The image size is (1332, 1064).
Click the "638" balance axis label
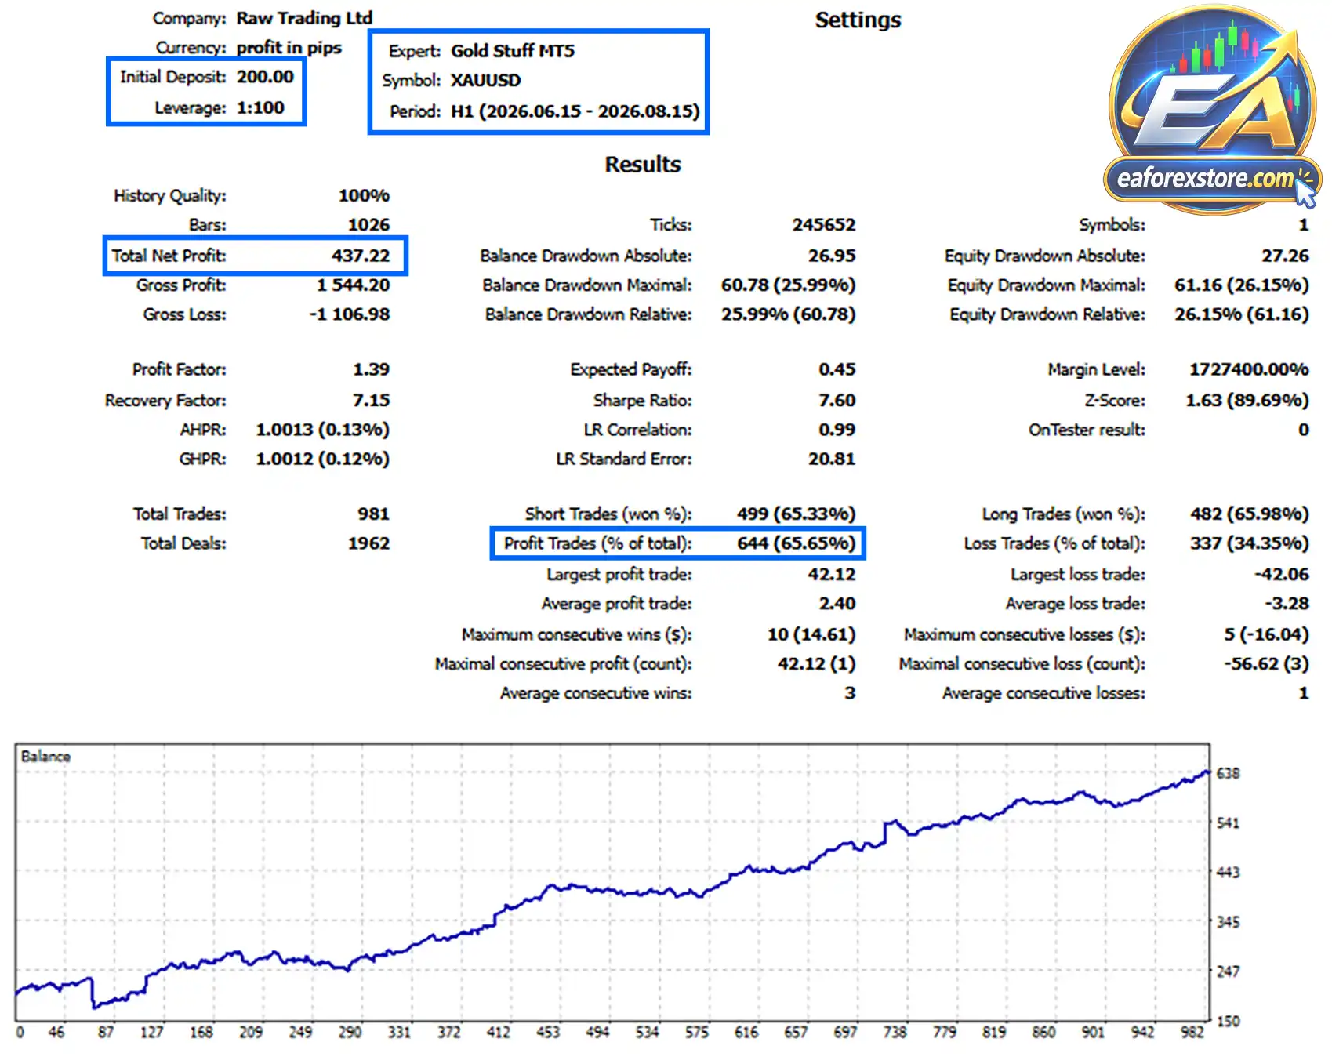[x=1228, y=774]
